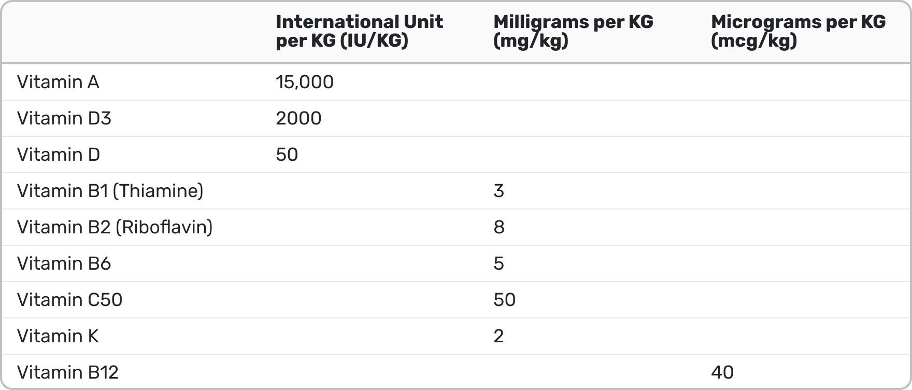Select the Vitamin B2 (Riboflavin) label

pos(115,227)
